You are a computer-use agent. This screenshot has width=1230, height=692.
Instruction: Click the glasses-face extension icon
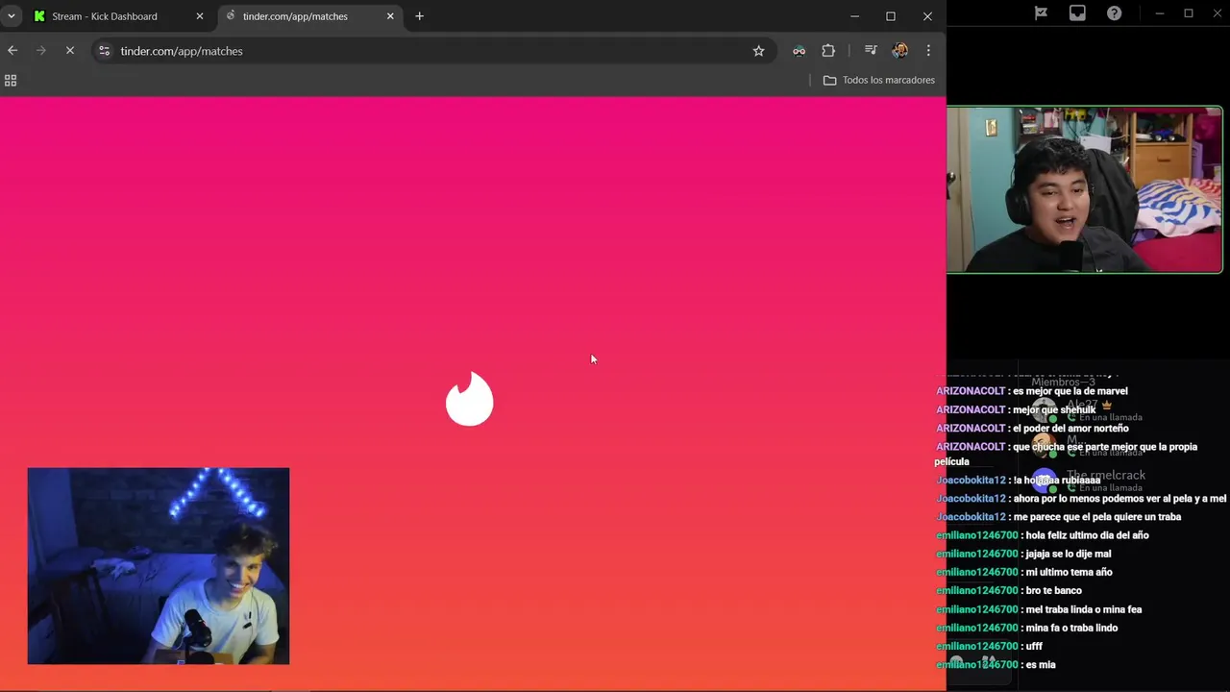pos(799,51)
